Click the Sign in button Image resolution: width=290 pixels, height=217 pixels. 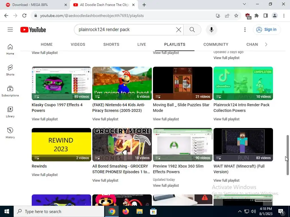pyautogui.click(x=267, y=29)
